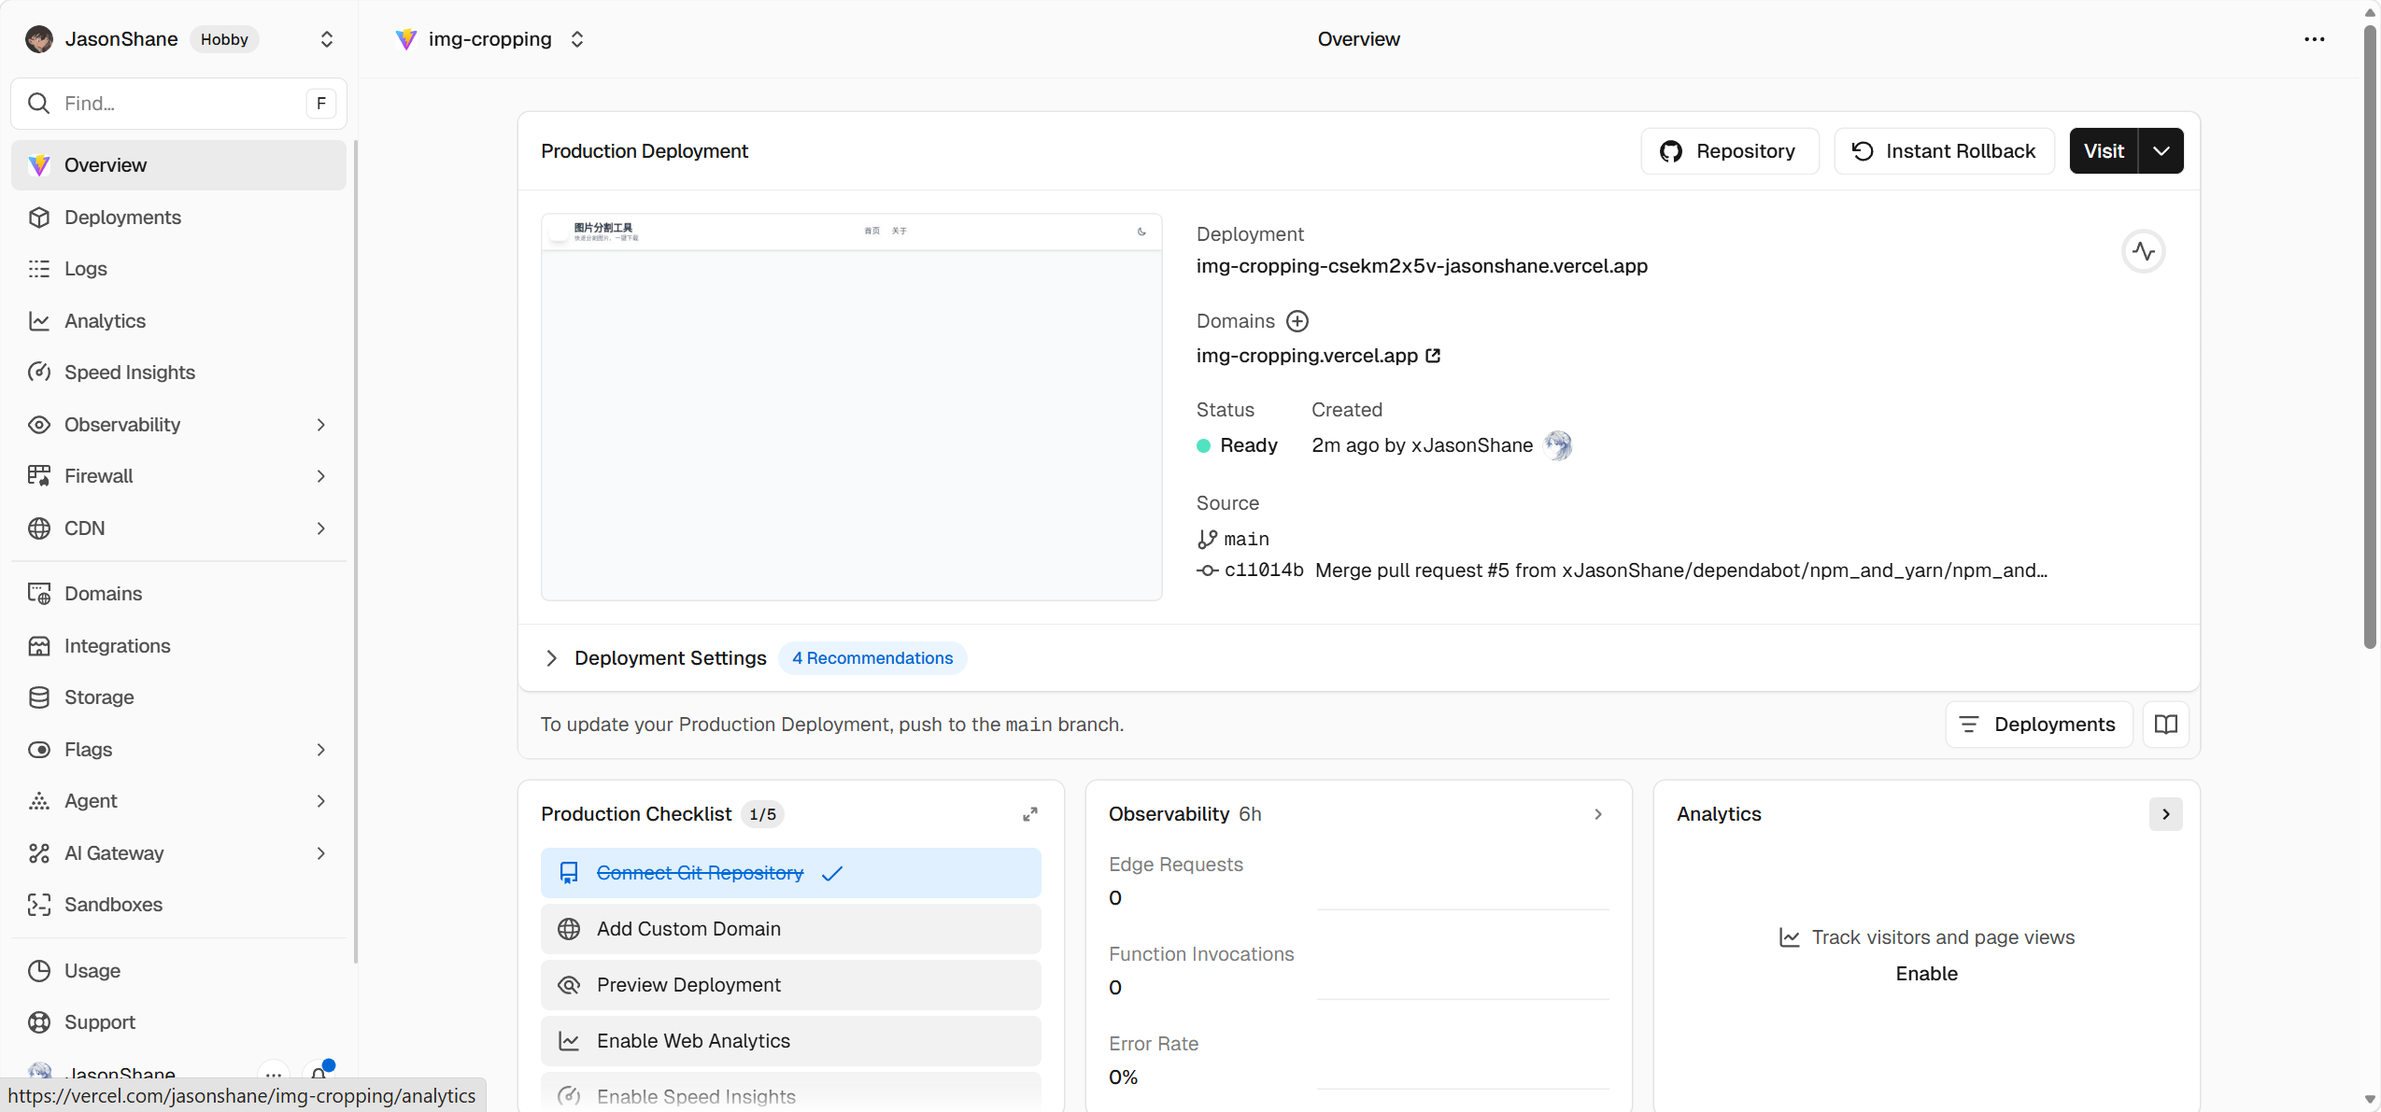This screenshot has width=2381, height=1112.
Task: Click the Instant Rollback button
Action: [x=1943, y=151]
